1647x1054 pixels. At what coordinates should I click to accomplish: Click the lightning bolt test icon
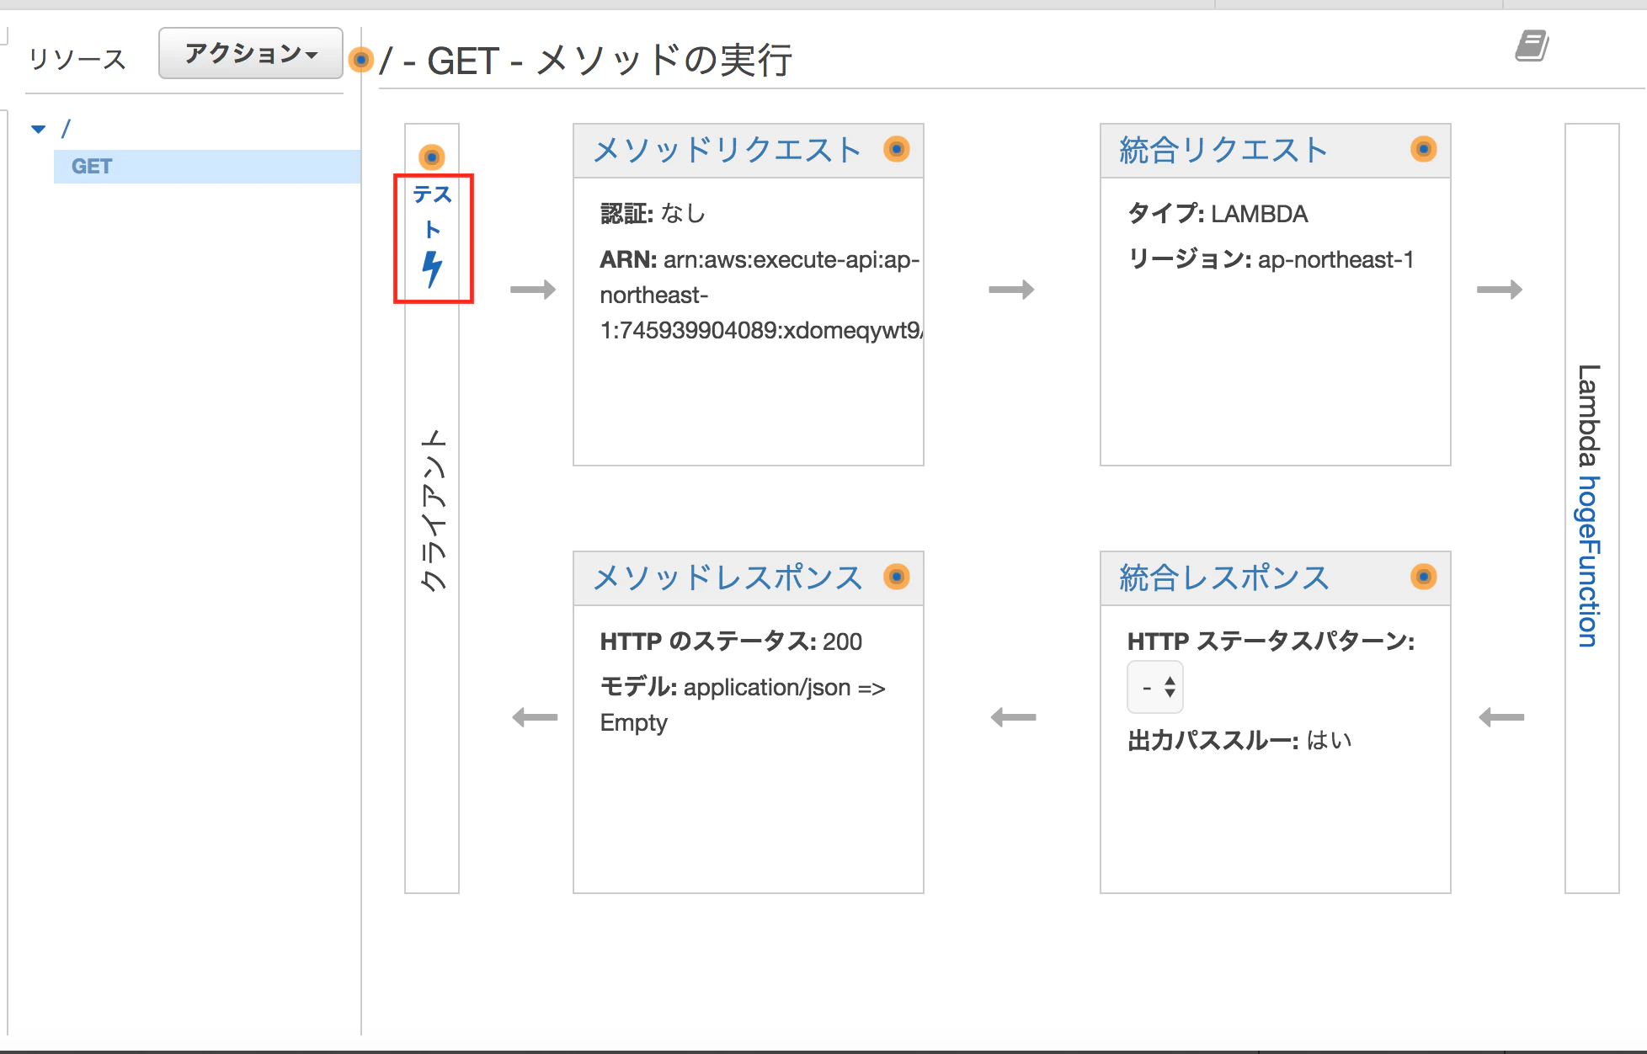(432, 269)
